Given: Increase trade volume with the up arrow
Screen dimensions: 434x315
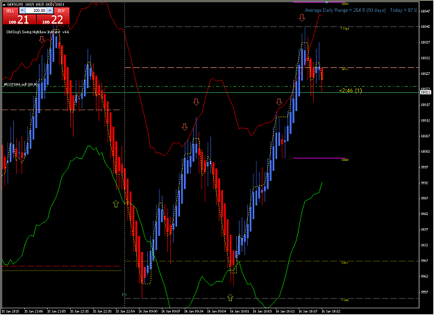Looking at the screenshot, I should tap(50, 10).
